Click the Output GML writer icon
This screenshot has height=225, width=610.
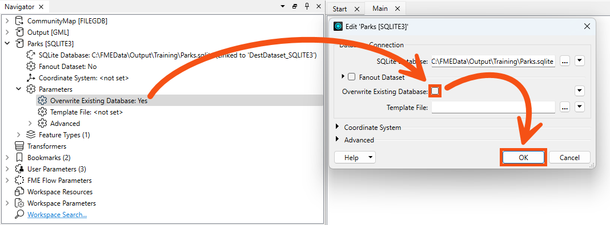(x=19, y=32)
